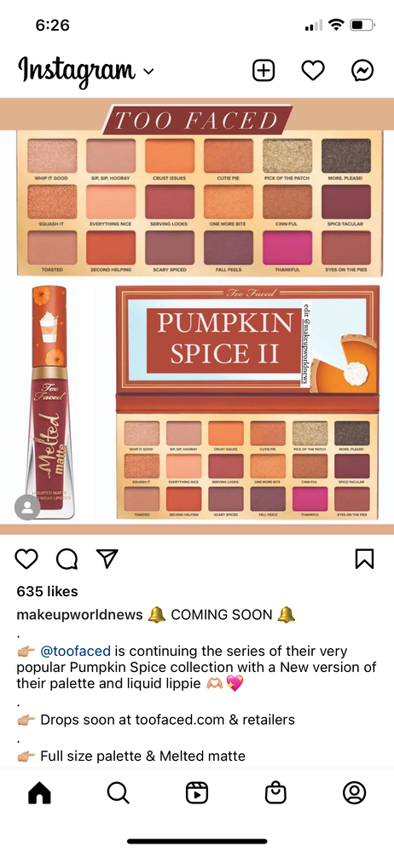Open the Search tab
Image resolution: width=394 pixels, height=852 pixels.
[118, 793]
